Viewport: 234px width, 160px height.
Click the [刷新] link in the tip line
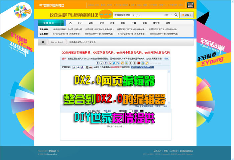(166, 59)
